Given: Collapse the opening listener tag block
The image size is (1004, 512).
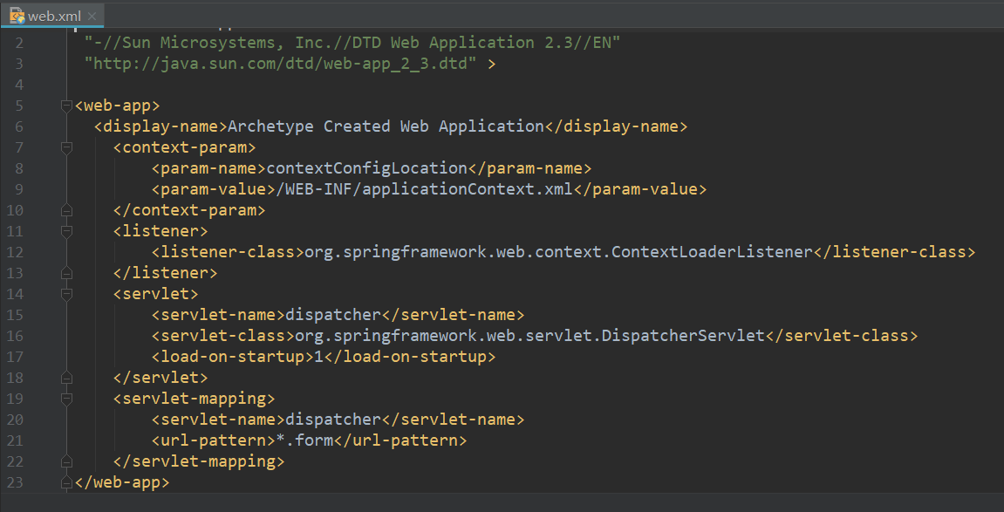Looking at the screenshot, I should [65, 231].
